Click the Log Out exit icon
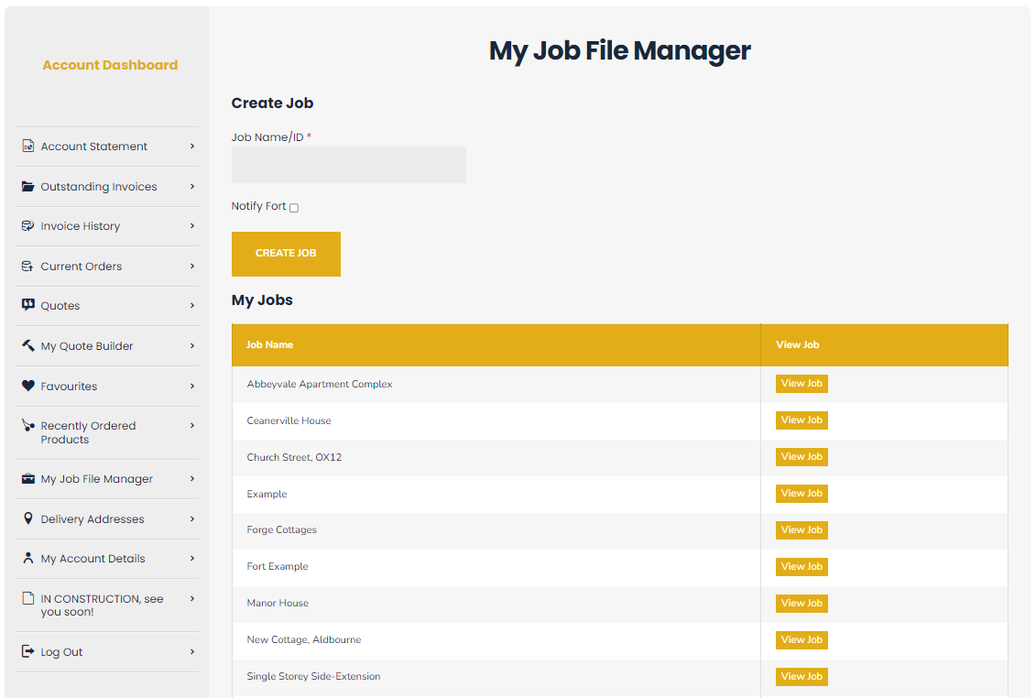The height and width of the screenshot is (698, 1036). tap(27, 652)
